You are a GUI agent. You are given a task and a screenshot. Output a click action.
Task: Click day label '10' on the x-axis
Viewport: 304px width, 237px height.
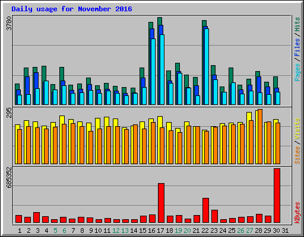click(98, 230)
